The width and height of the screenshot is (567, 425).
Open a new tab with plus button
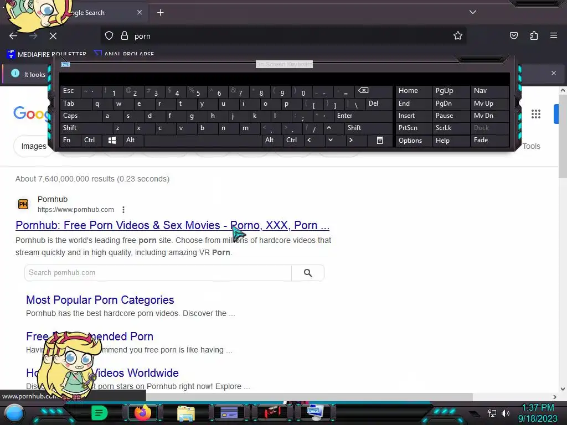[x=160, y=13]
